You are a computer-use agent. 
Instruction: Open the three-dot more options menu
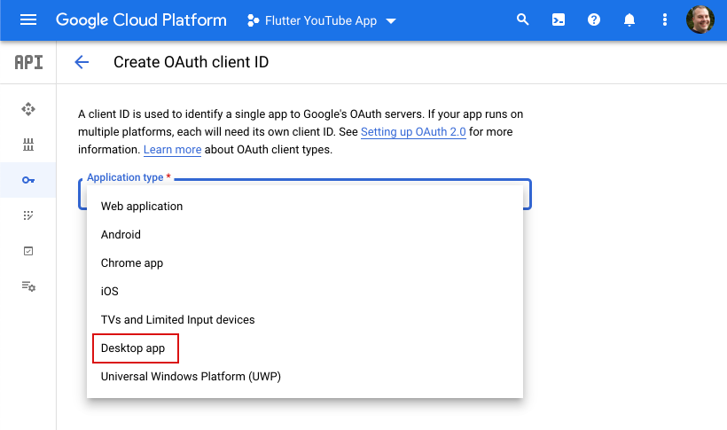click(665, 20)
